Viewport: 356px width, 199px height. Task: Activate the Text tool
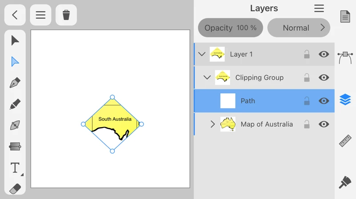15,168
